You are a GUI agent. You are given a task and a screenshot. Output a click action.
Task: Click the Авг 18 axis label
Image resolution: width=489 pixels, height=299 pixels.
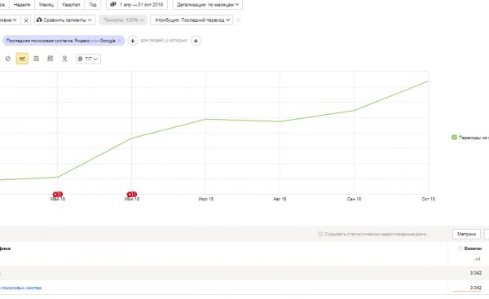(x=280, y=199)
